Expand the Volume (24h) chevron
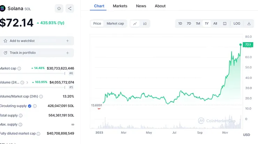Image resolution: width=258 pixels, height=144 pixels. [x=27, y=83]
